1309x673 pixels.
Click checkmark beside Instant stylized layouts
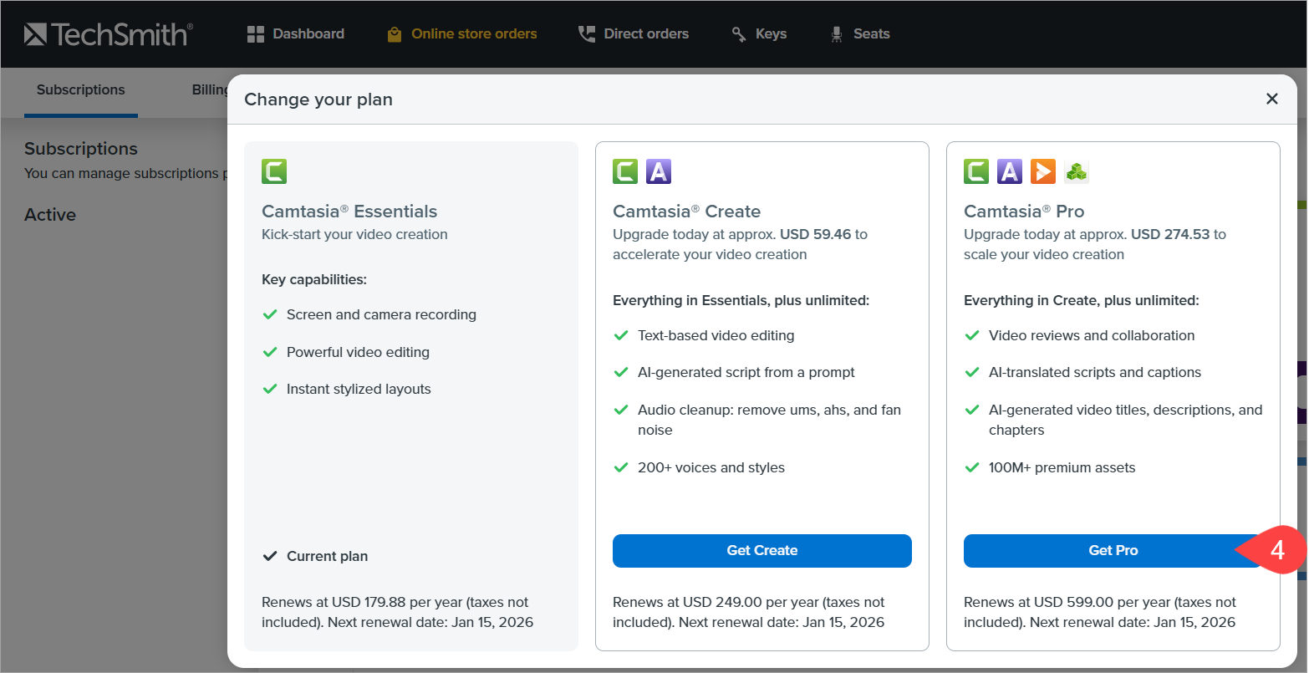[x=270, y=389]
